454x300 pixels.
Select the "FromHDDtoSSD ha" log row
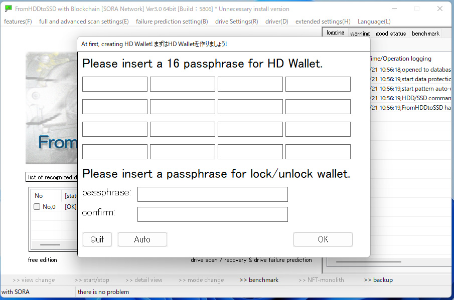point(410,108)
